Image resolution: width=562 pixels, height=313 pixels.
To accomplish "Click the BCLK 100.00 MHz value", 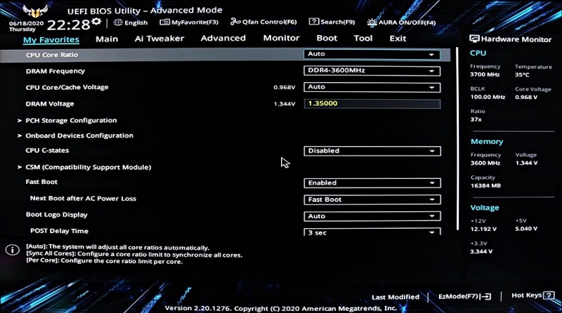I will (x=488, y=97).
